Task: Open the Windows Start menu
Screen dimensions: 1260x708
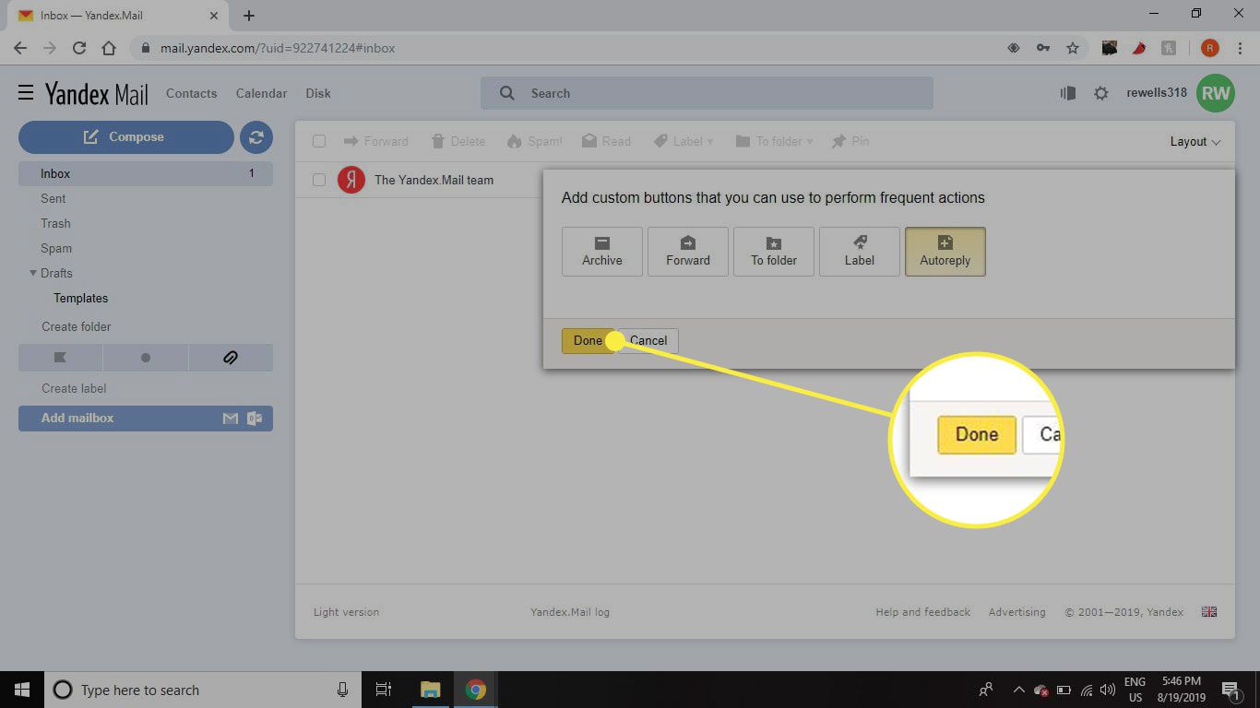Action: pos(22,690)
